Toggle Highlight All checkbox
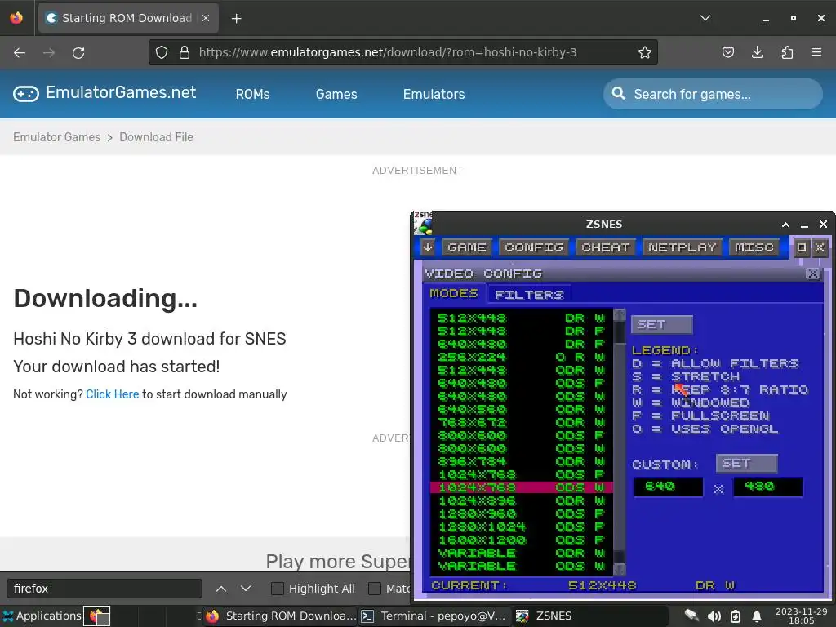The height and width of the screenshot is (627, 836). [278, 589]
